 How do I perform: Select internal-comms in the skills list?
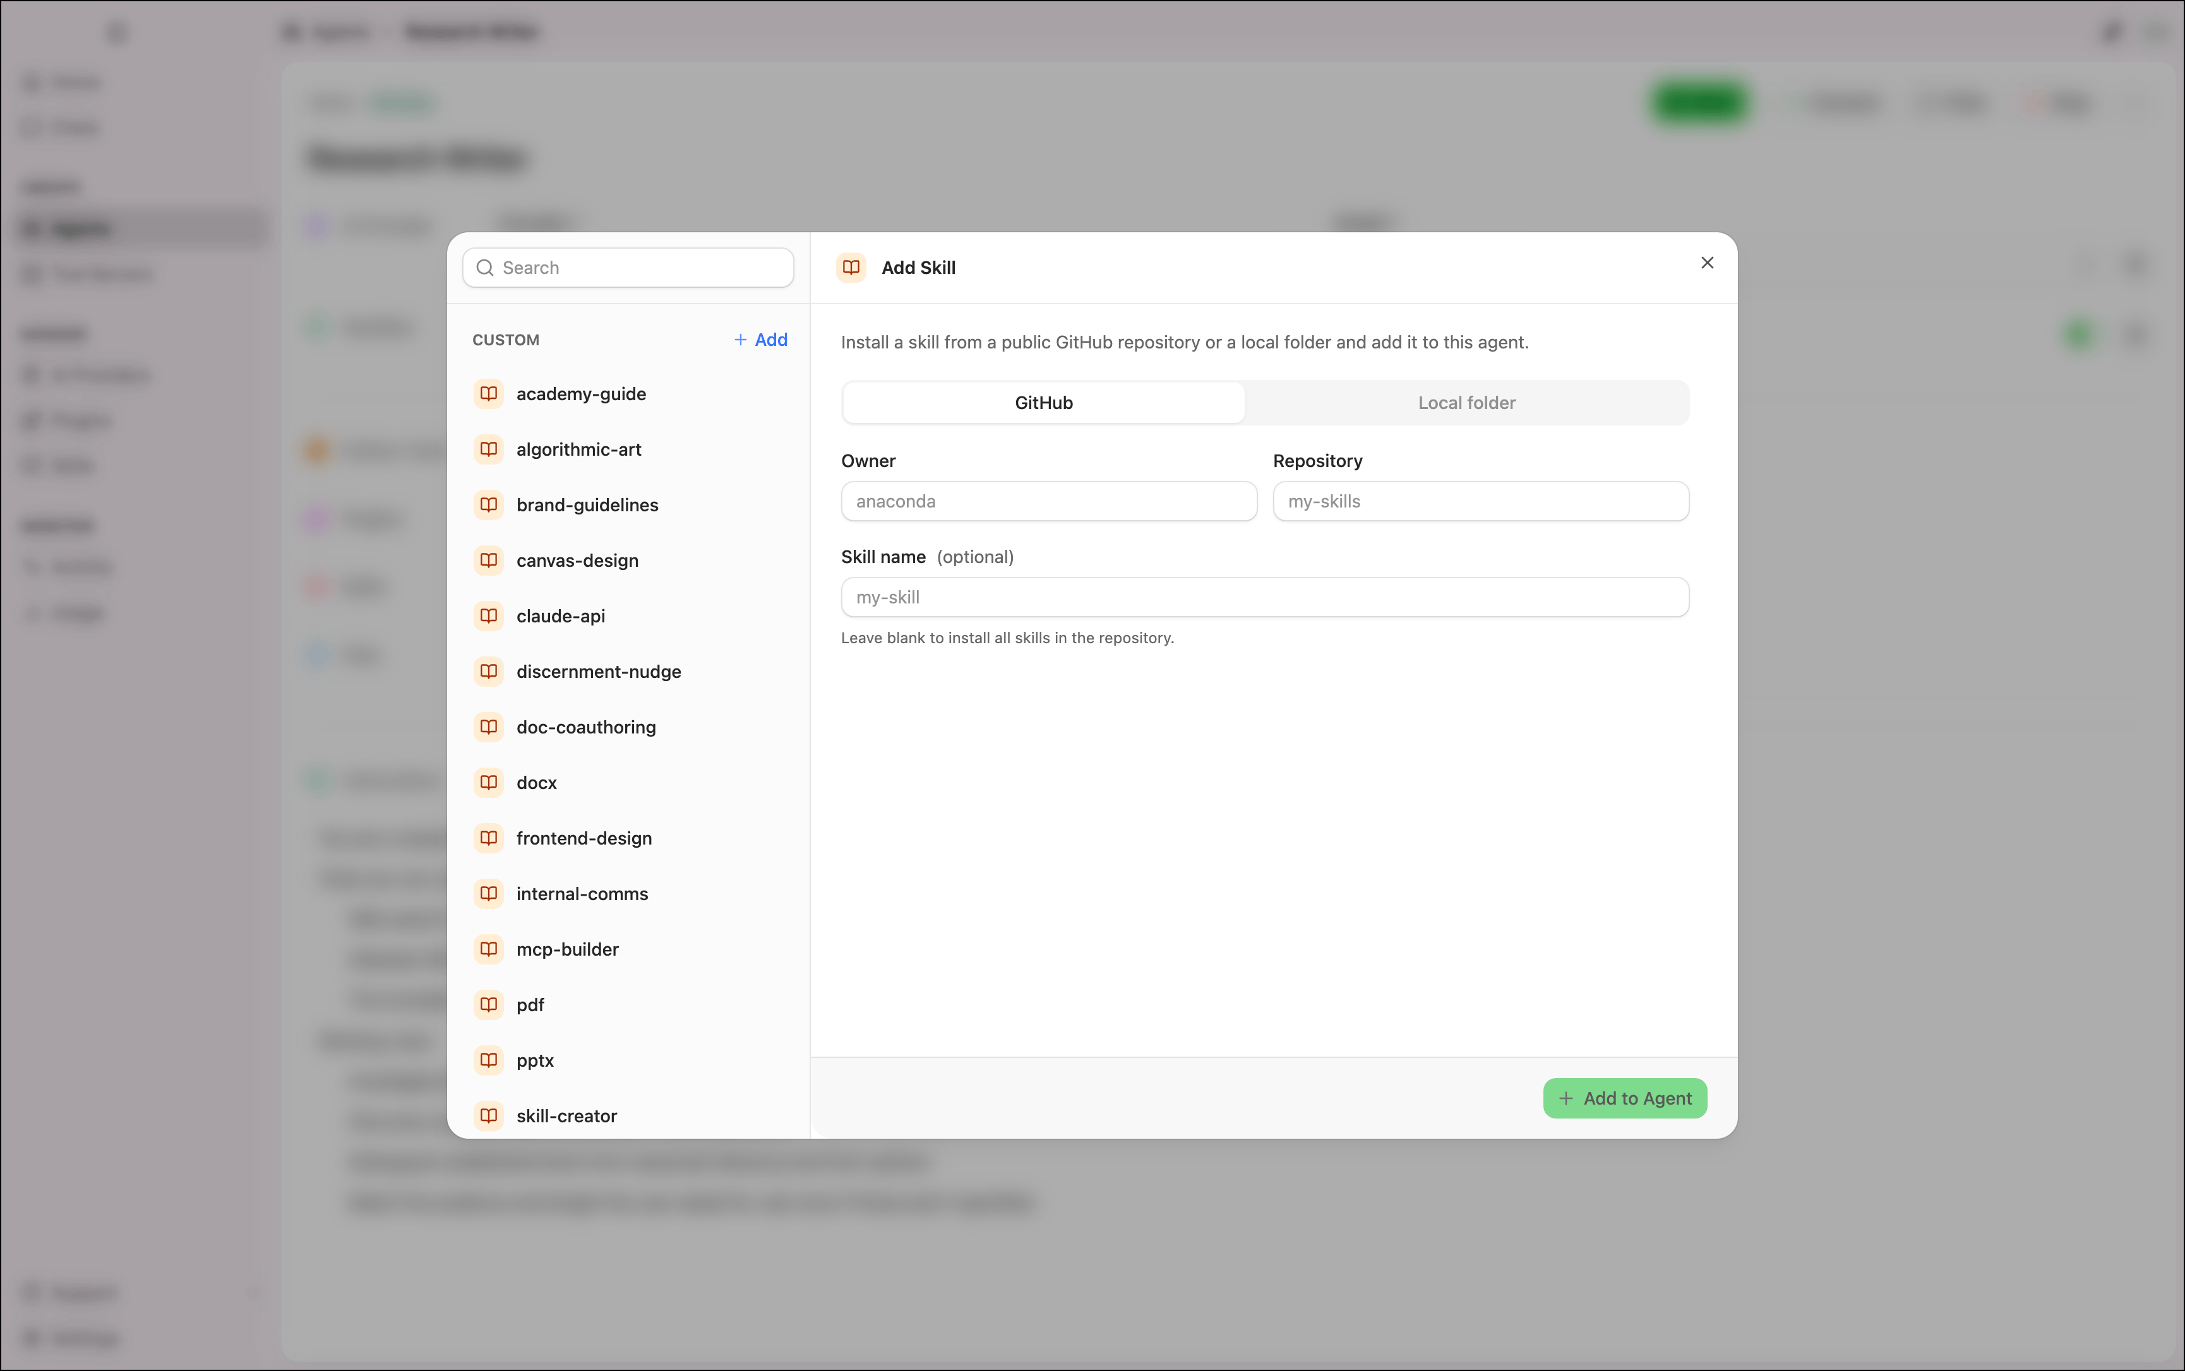(x=628, y=893)
